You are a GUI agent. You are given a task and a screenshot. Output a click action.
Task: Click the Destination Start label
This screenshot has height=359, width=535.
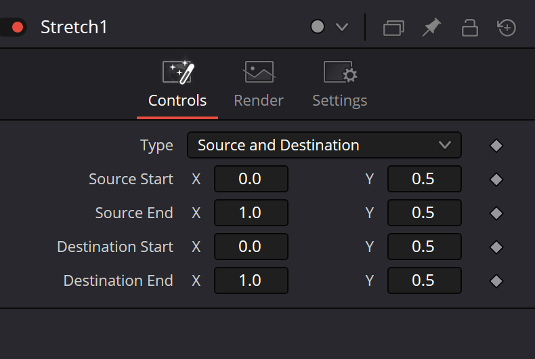tap(115, 247)
